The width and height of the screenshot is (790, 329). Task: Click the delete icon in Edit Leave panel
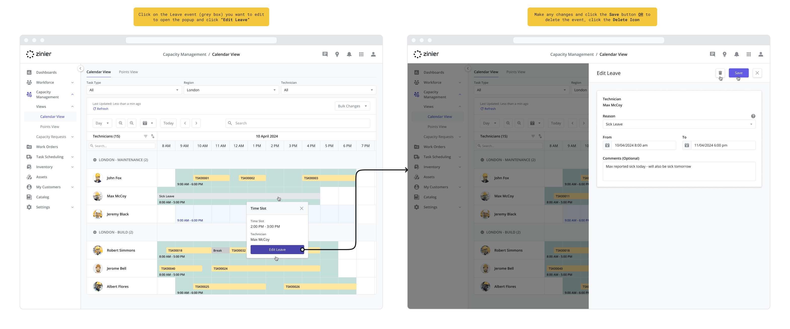point(721,73)
